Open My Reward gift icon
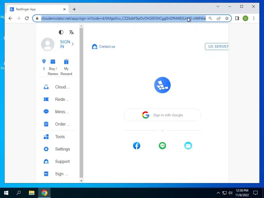 coord(66,62)
